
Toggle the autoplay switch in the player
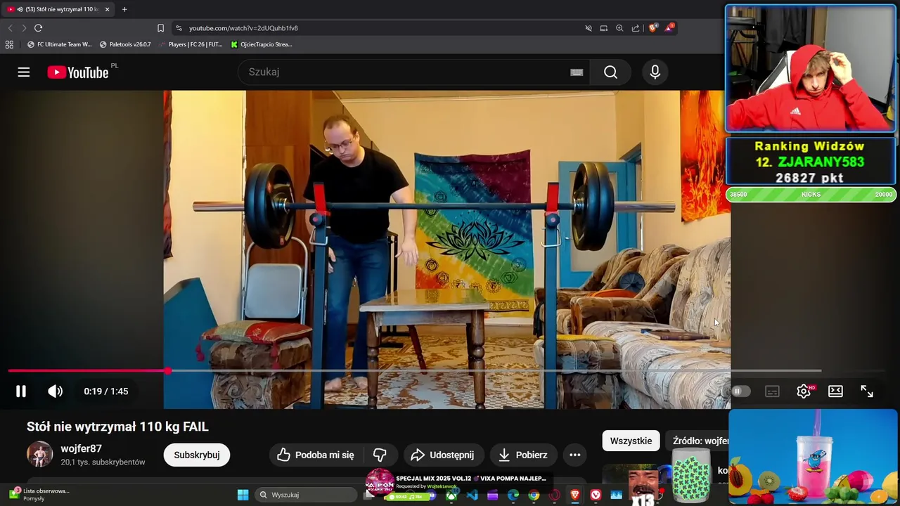(740, 391)
